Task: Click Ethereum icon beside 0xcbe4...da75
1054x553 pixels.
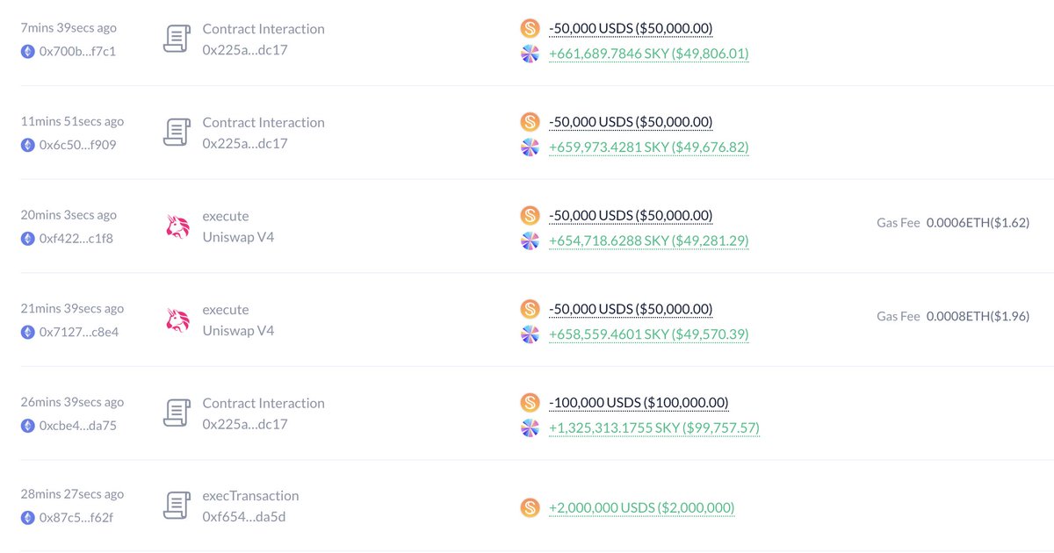Action: [28, 426]
